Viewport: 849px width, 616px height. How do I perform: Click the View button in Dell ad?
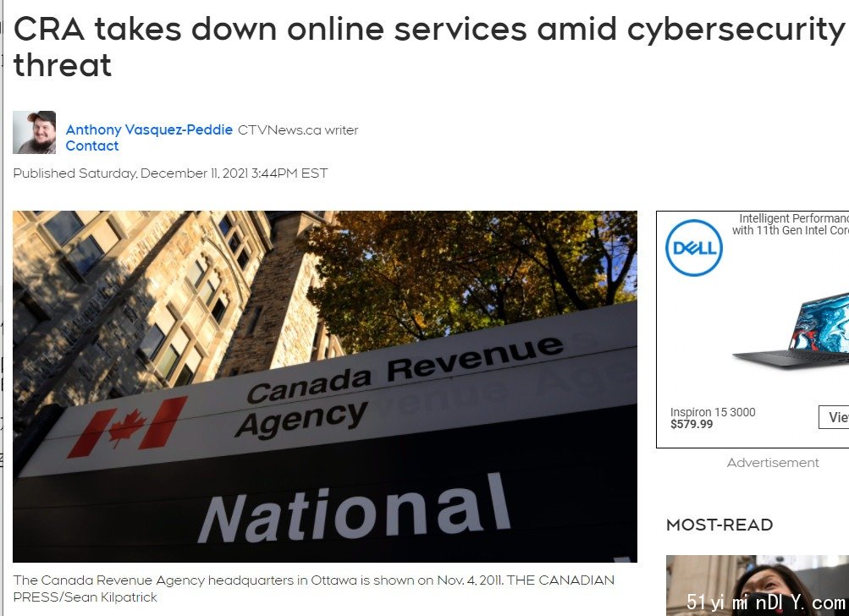pyautogui.click(x=834, y=417)
